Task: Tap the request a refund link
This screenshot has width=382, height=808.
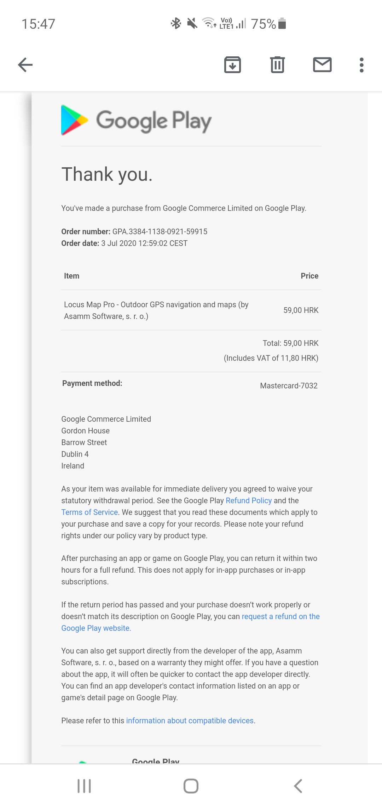Action: 280,616
